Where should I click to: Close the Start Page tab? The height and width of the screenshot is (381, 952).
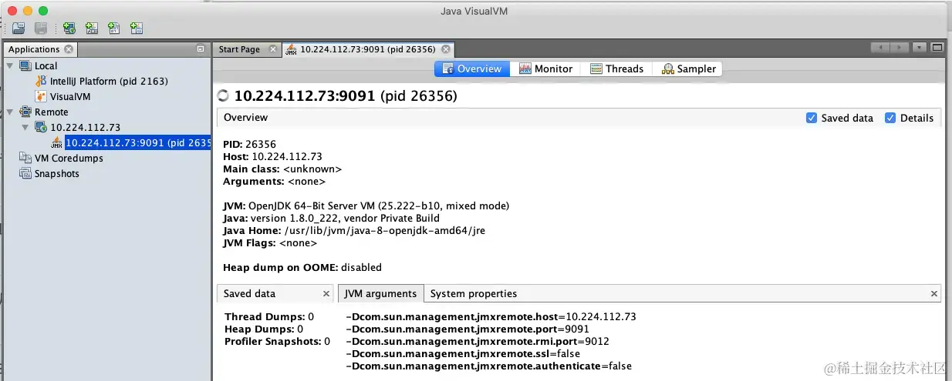coord(273,49)
